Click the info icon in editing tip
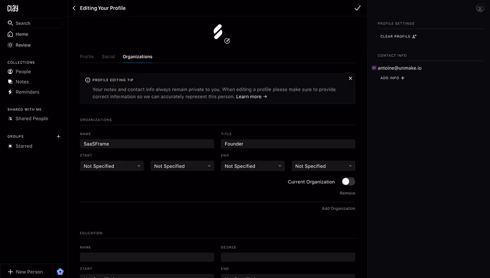 [87, 80]
